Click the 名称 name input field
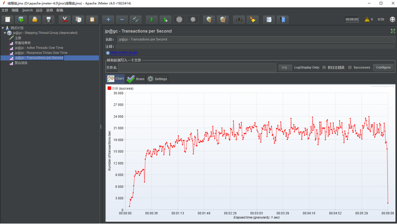Viewport: 397px width, 224px height. [x=256, y=40]
